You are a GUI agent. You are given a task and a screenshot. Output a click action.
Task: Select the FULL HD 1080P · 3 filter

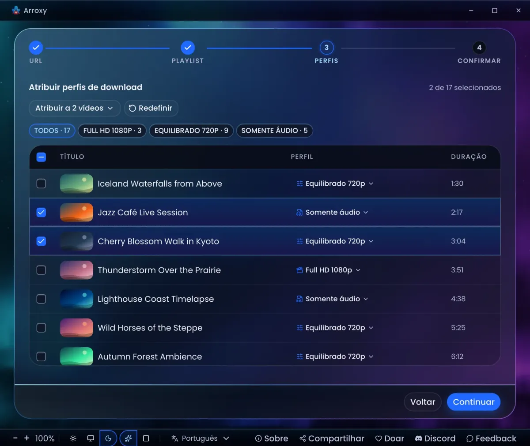point(112,131)
